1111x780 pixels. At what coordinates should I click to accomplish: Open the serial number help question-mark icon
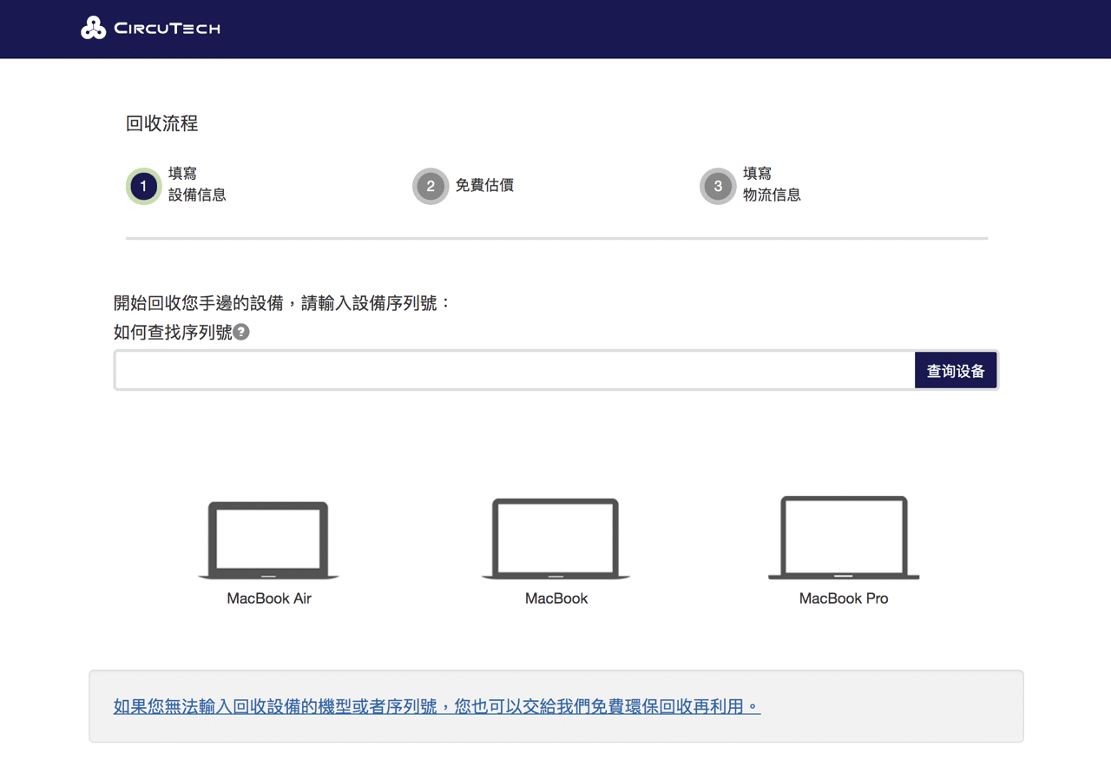[241, 332]
